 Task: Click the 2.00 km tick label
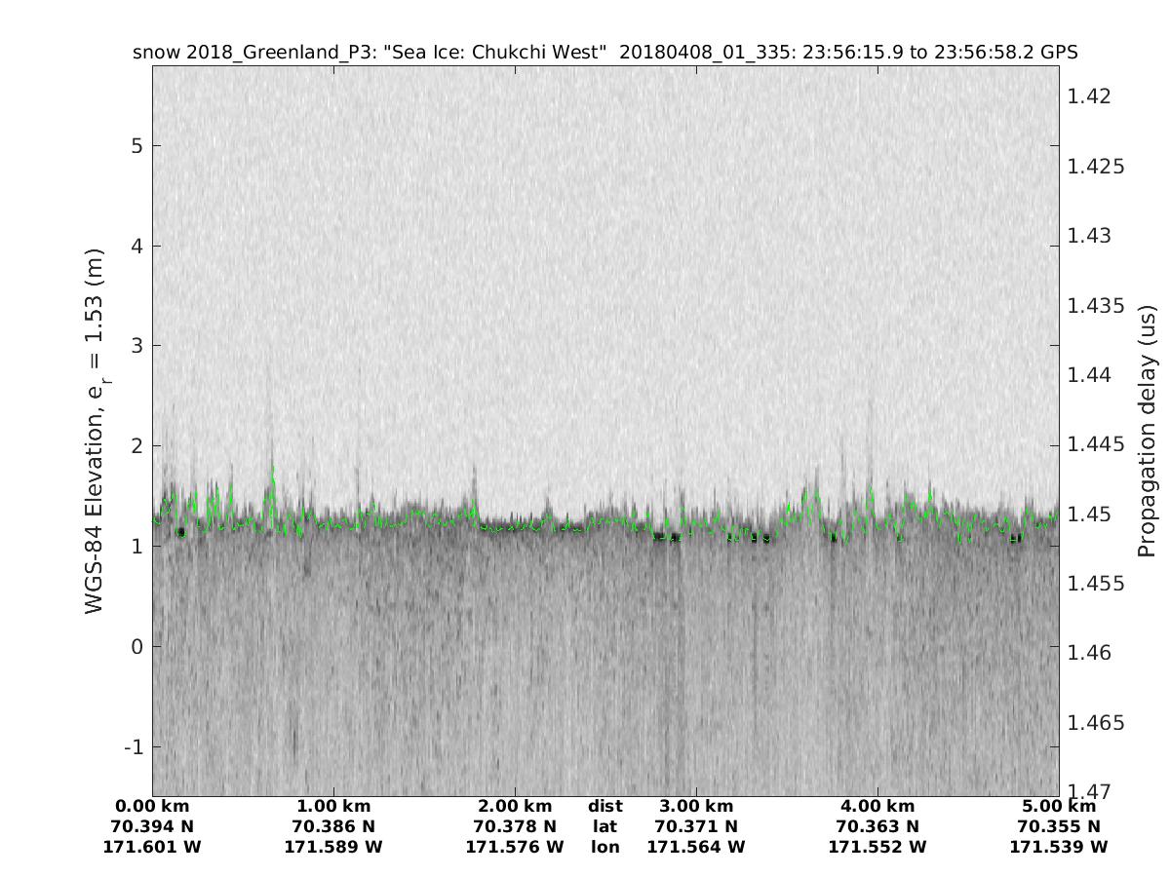pyautogui.click(x=515, y=806)
